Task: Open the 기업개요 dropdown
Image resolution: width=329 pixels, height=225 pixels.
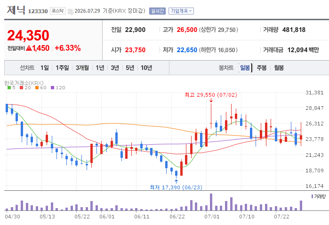Action: (181, 11)
